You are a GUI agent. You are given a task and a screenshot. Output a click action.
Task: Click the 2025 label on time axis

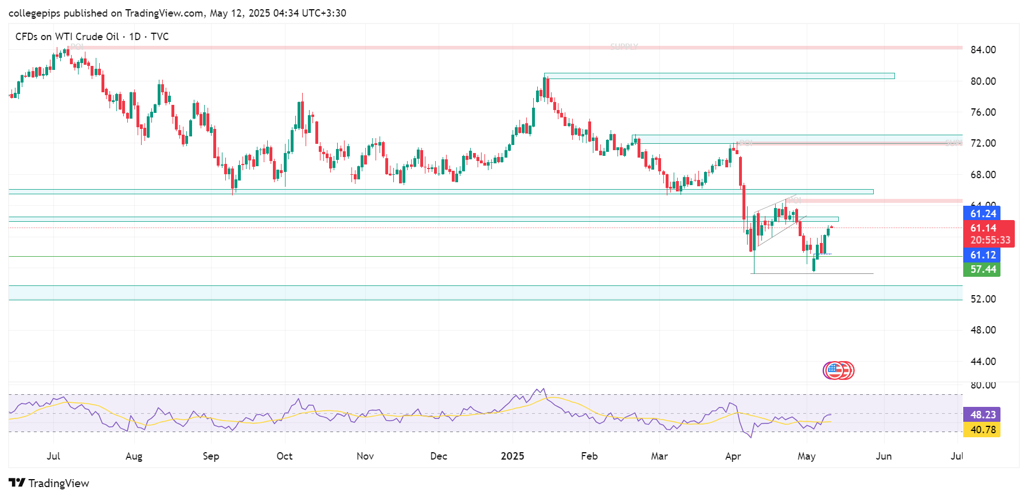point(513,456)
